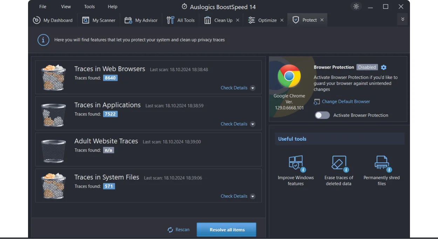Click the Optimize sliders icon
Screen dimensions: 438x239
pyautogui.click(x=252, y=20)
